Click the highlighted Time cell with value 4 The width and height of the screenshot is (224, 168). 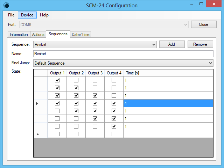point(168,103)
